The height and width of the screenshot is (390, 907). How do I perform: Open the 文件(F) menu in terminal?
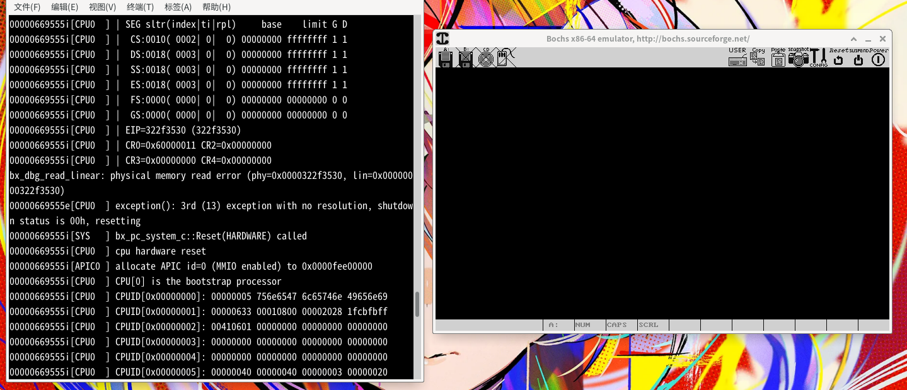[x=27, y=7]
